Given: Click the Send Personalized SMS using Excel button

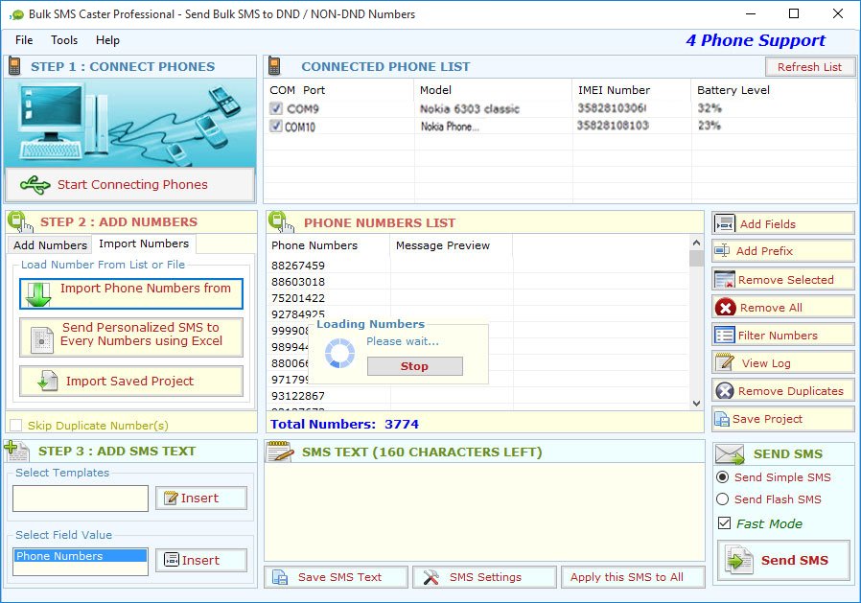Looking at the screenshot, I should 131,337.
